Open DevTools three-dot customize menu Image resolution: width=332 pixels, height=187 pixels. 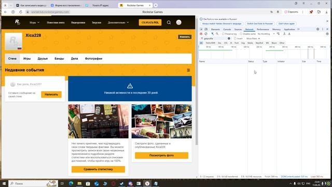pyautogui.click(x=323, y=29)
